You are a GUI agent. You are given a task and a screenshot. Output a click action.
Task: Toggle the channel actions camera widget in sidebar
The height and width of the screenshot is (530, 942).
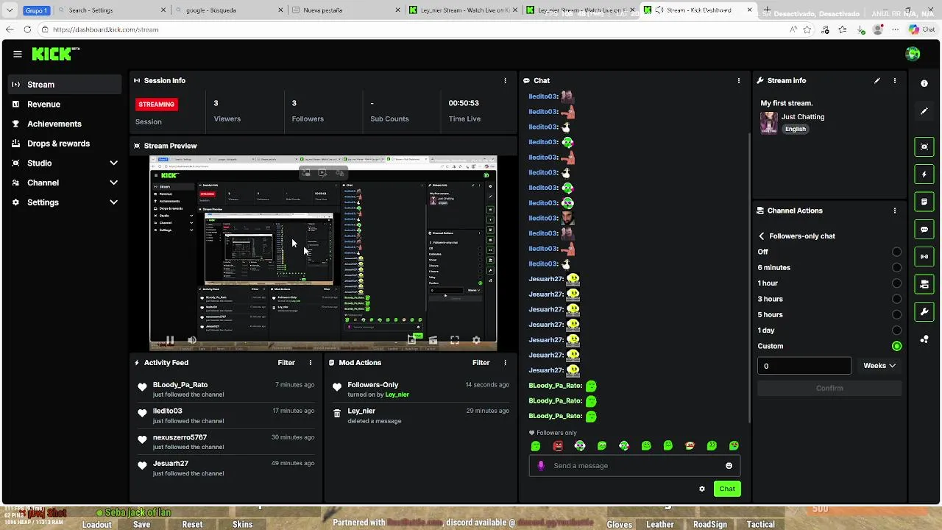point(924,284)
